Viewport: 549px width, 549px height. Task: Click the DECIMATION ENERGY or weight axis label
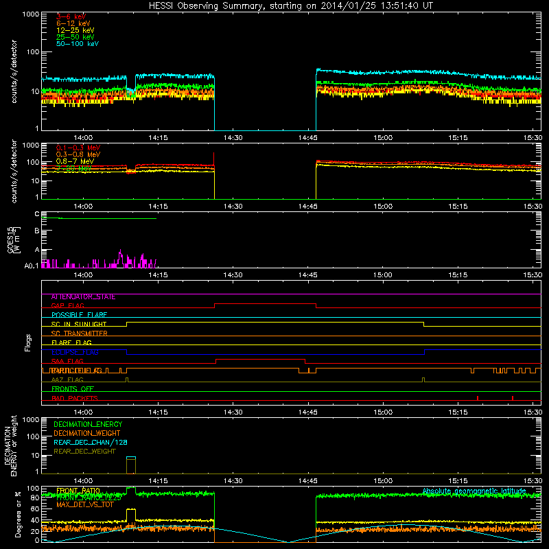coord(10,445)
